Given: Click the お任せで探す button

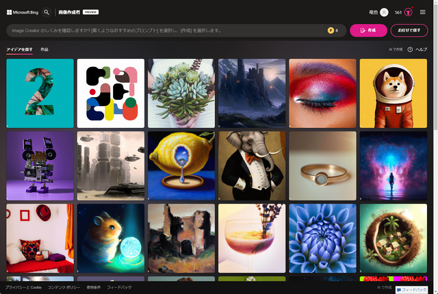Looking at the screenshot, I should point(409,30).
